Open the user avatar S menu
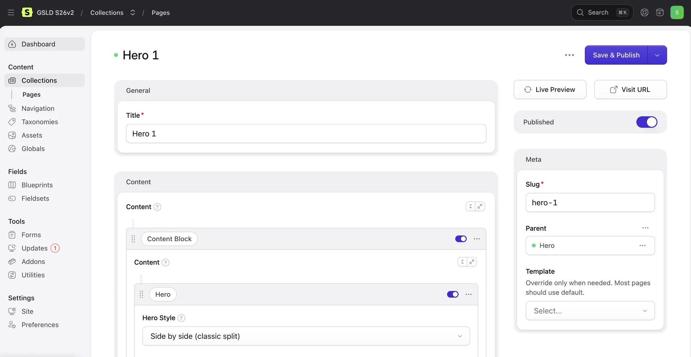The image size is (691, 357). click(677, 13)
